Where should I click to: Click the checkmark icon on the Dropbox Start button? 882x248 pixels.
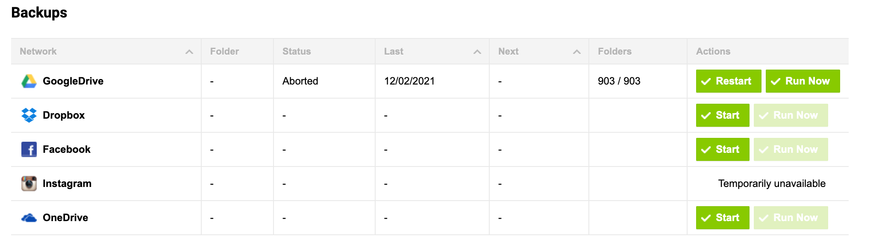[x=706, y=115]
